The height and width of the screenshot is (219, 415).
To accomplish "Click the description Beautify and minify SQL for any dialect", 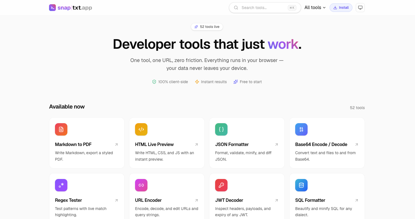I will coord(324,212).
